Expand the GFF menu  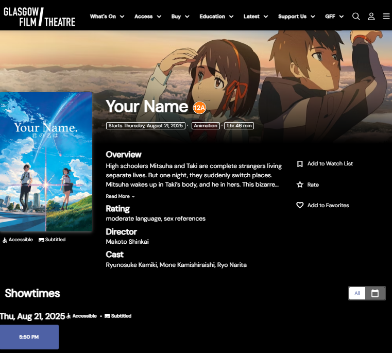pyautogui.click(x=334, y=16)
